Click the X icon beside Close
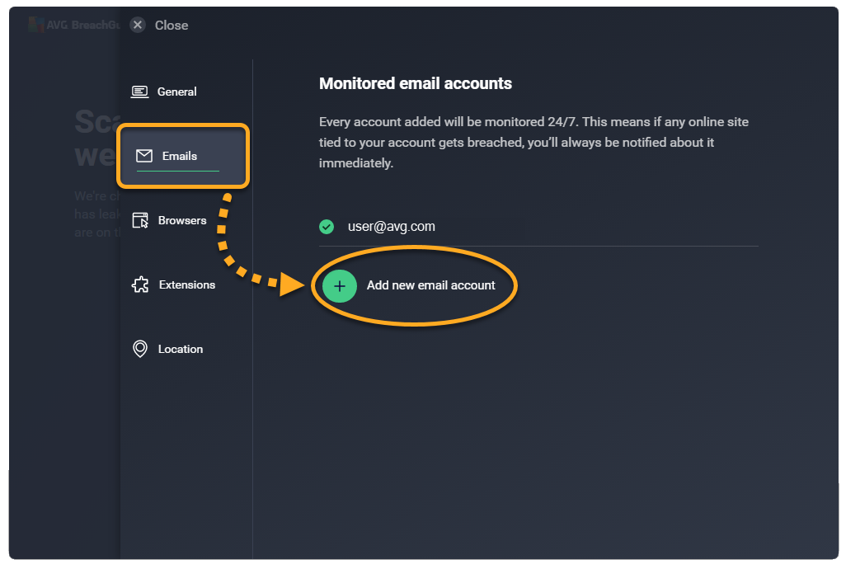The height and width of the screenshot is (569, 846). coord(138,25)
